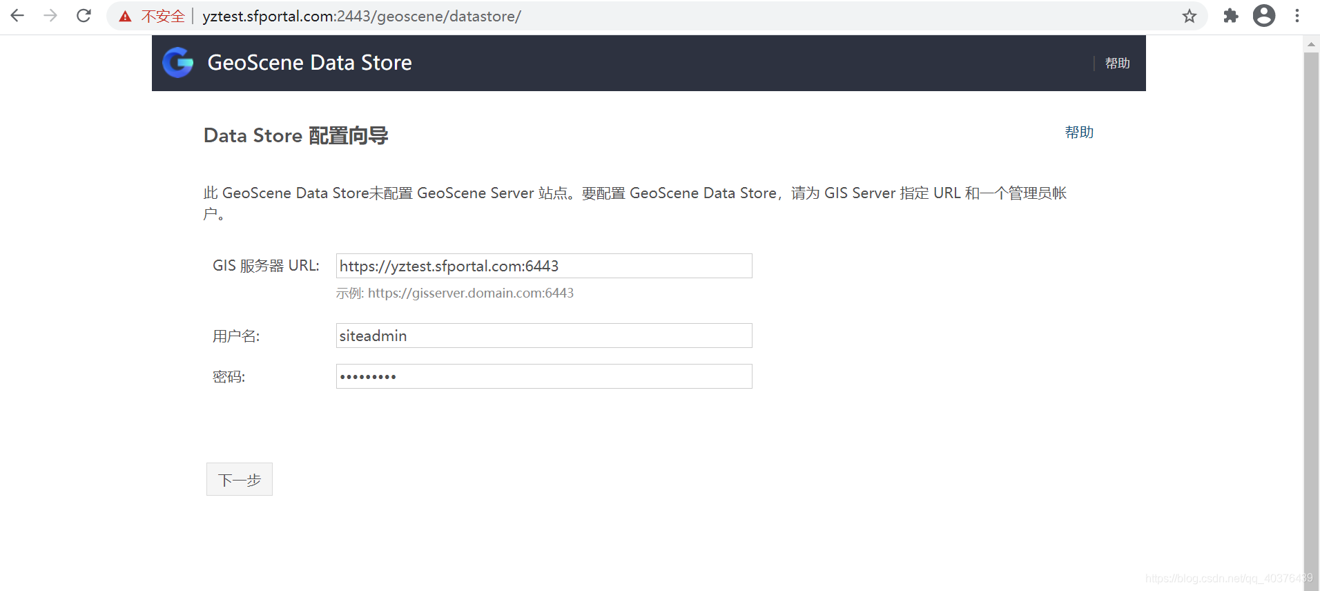1320x591 pixels.
Task: Focus the 密码 password field
Action: click(x=544, y=376)
